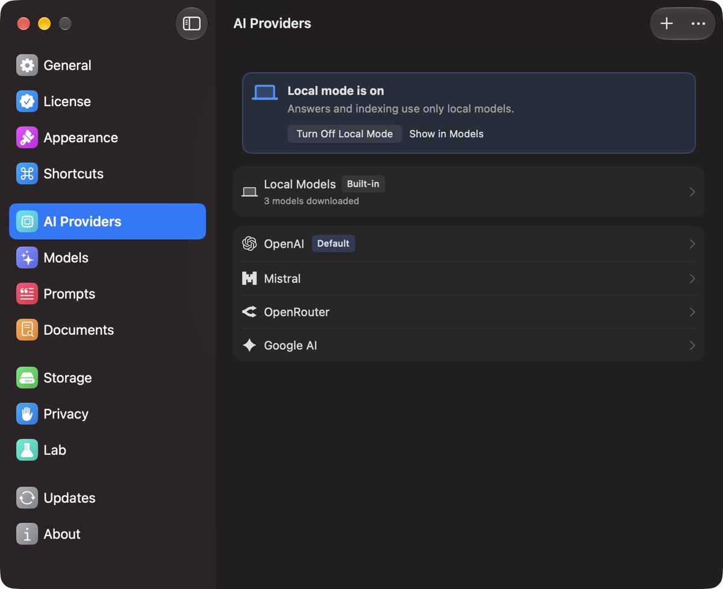Open Storage settings
Viewport: 723px width, 589px height.
107,378
